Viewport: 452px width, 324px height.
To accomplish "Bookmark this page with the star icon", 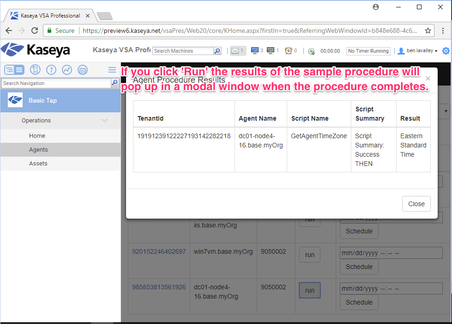I will (428, 31).
